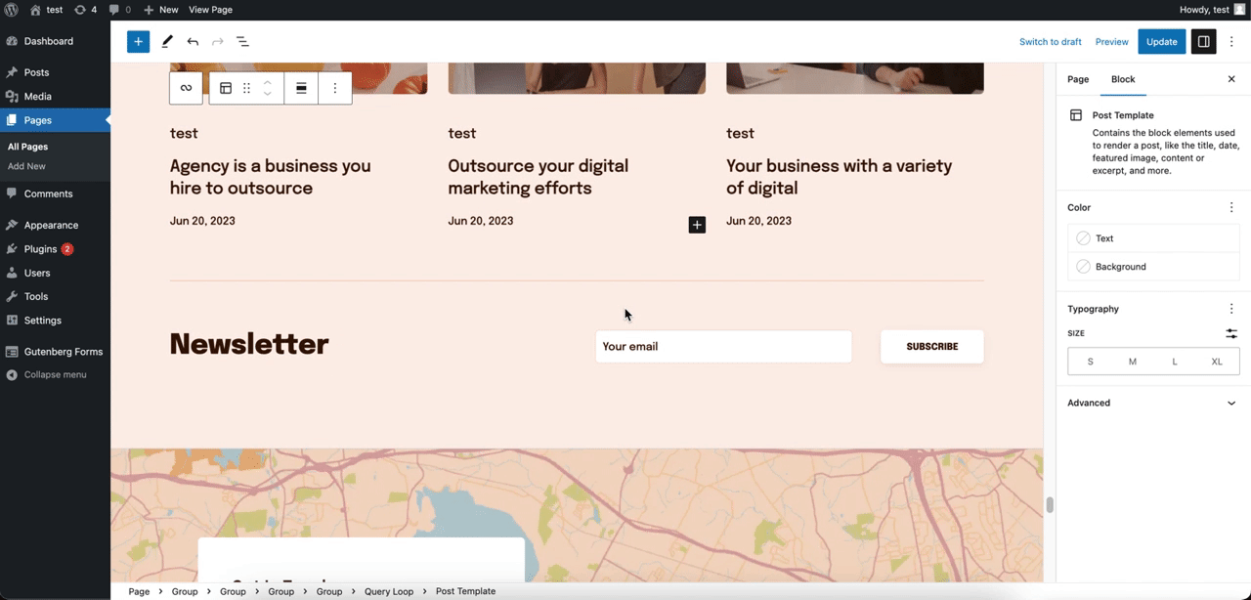Select font size S
This screenshot has width=1251, height=600.
click(x=1091, y=362)
